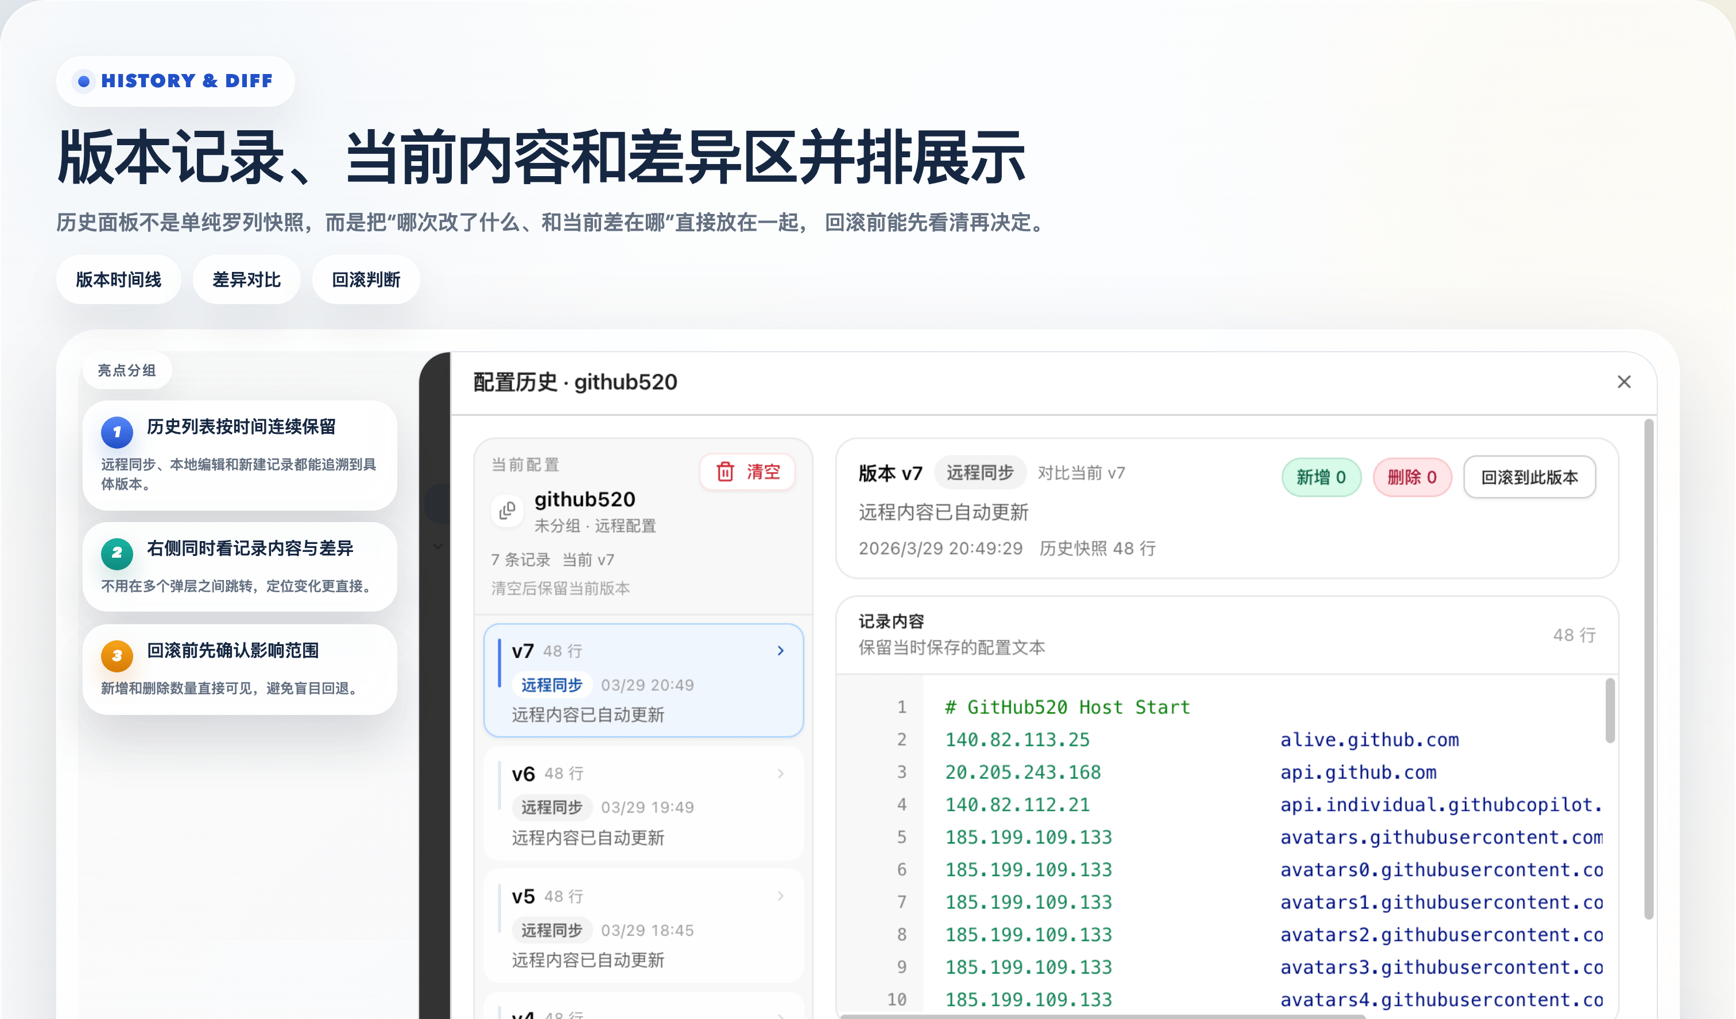
Task: Click the 新增 0 green badge
Action: 1320,477
